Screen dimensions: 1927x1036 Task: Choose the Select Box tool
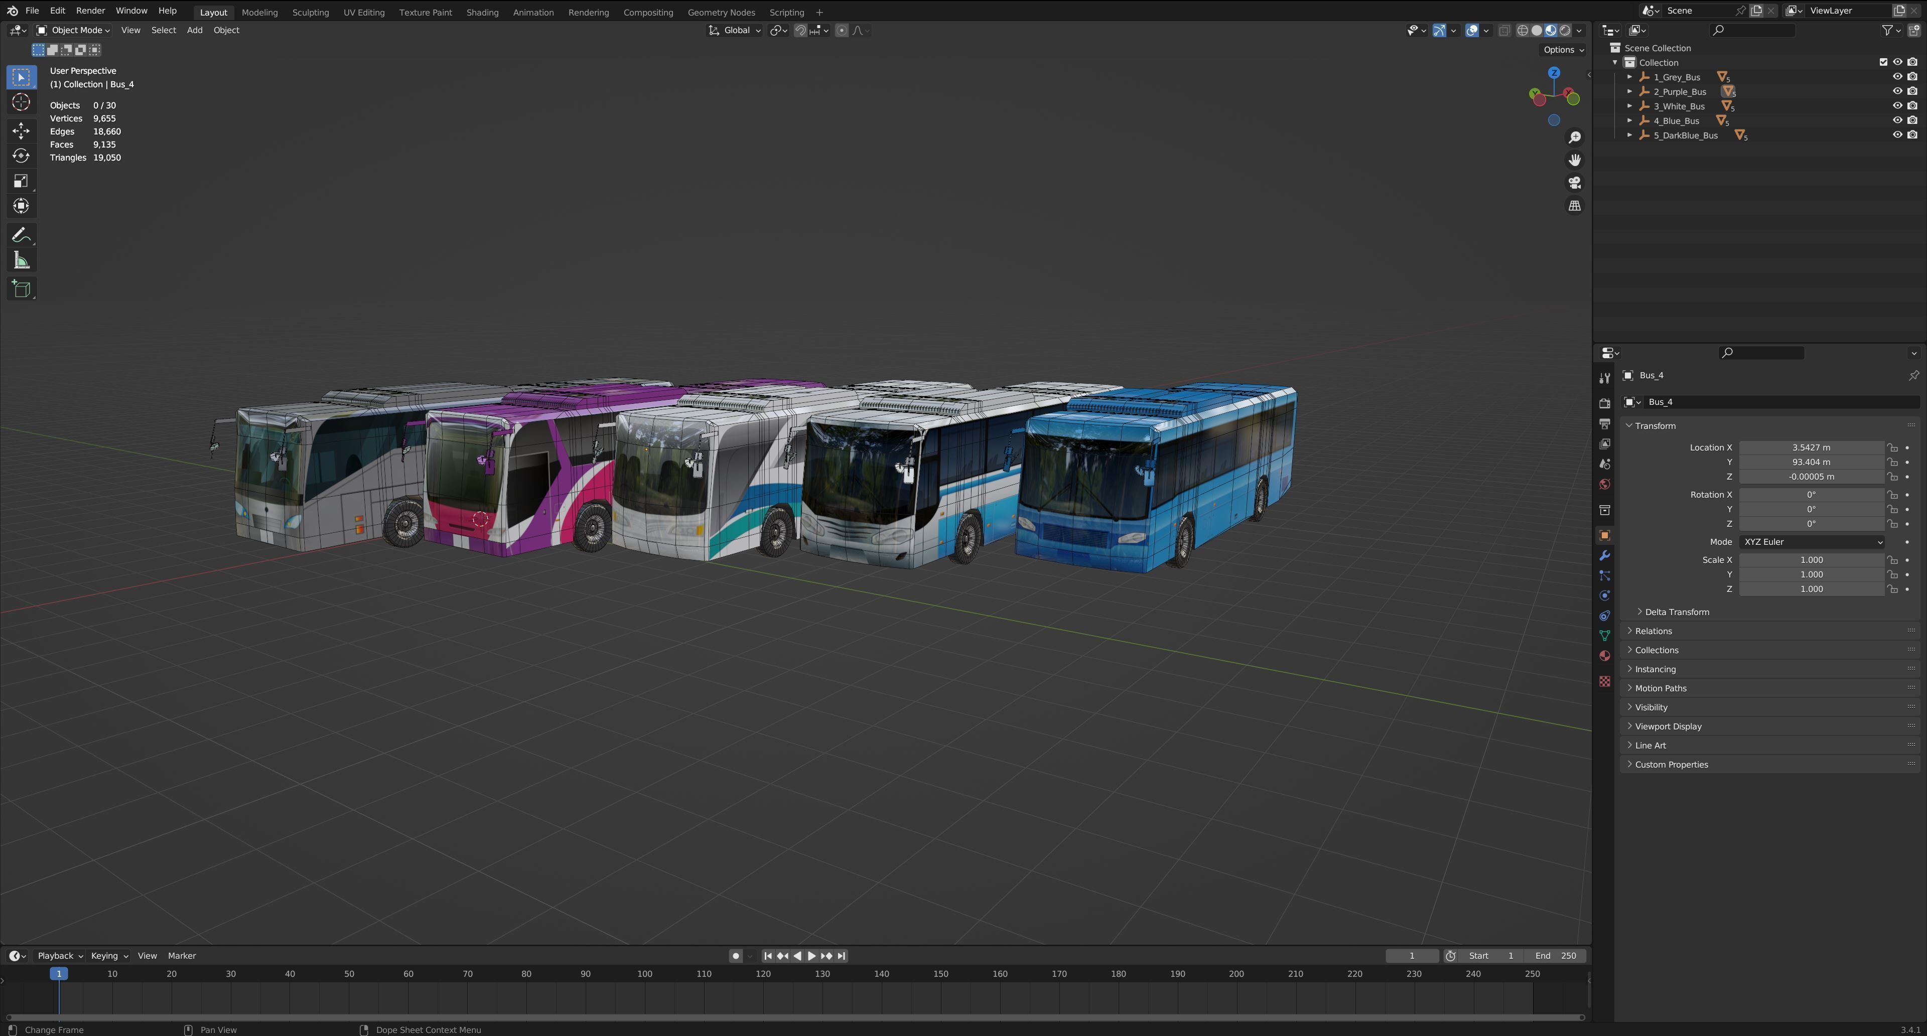[x=21, y=77]
